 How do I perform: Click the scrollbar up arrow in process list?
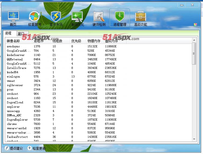point(194,41)
